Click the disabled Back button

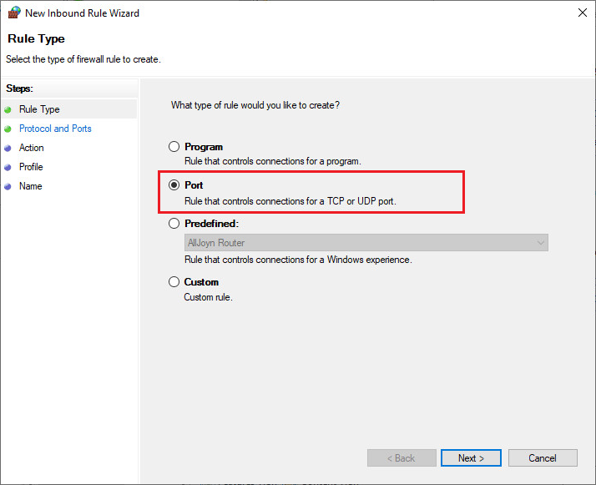click(x=402, y=458)
